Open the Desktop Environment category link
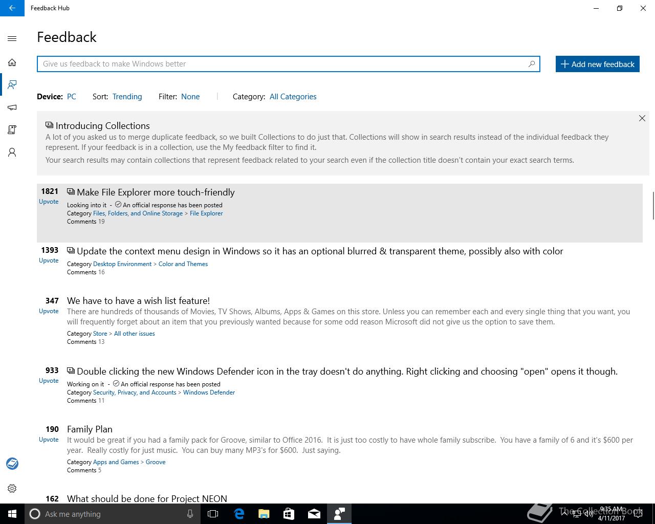 [x=122, y=264]
